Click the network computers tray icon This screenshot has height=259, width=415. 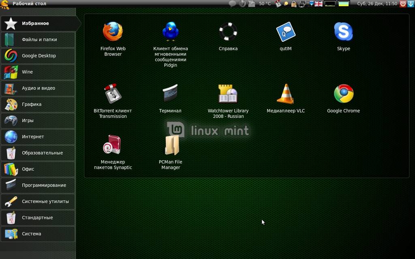point(302,4)
